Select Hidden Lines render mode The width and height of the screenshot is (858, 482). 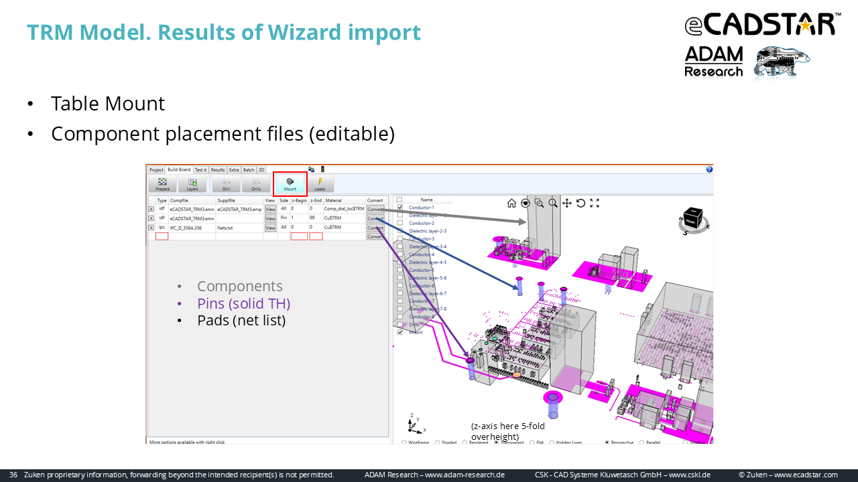pos(551,443)
